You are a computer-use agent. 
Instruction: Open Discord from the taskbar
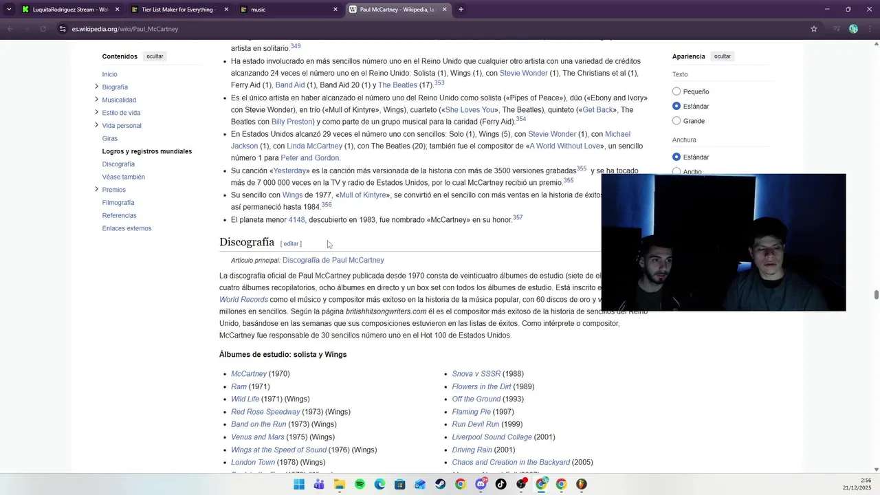pos(481,484)
